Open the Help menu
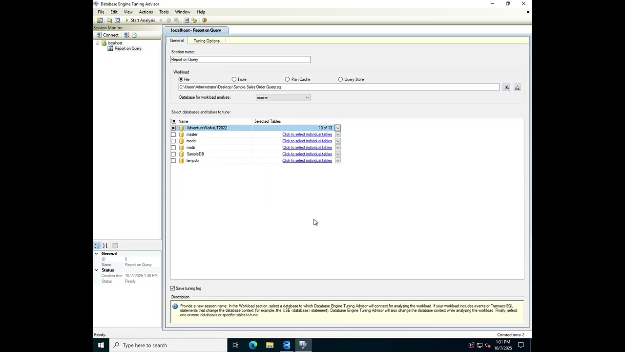This screenshot has width=625, height=352. pyautogui.click(x=201, y=12)
